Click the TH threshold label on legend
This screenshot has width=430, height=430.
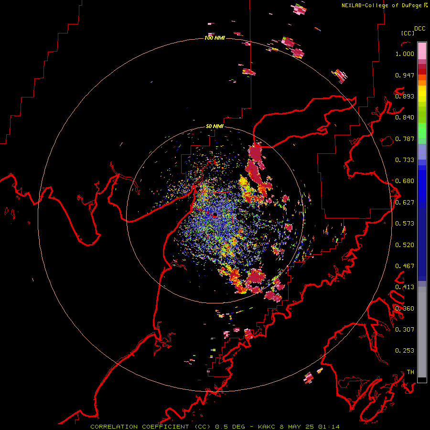410,372
